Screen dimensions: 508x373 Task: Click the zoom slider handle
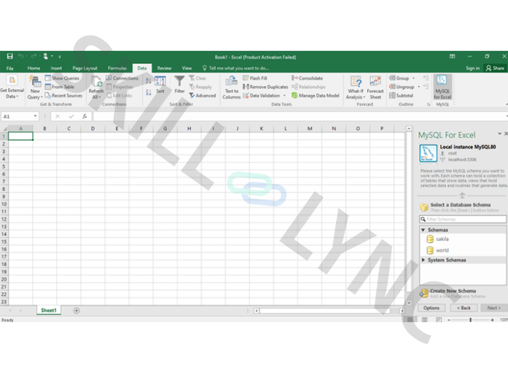click(470, 320)
